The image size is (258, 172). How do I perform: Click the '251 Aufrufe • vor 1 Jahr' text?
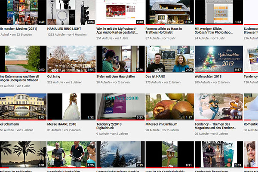coord(112,38)
